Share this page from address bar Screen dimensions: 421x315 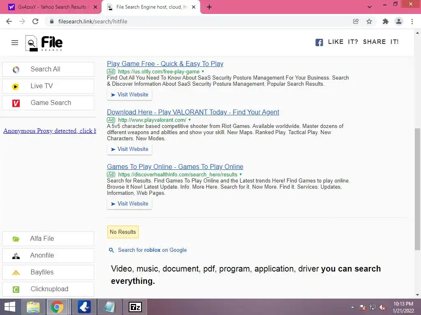pyautogui.click(x=356, y=21)
